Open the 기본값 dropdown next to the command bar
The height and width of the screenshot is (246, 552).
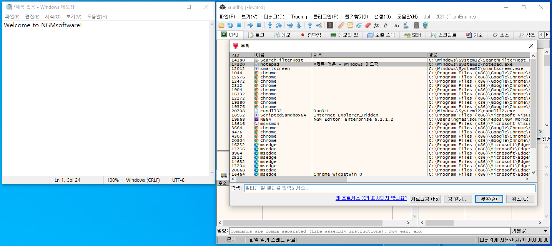(530, 231)
